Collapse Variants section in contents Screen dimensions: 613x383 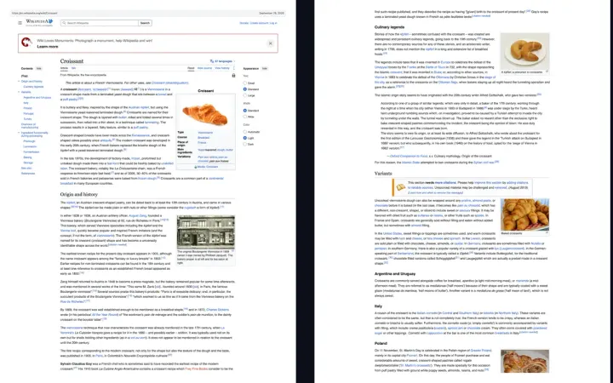19,92
